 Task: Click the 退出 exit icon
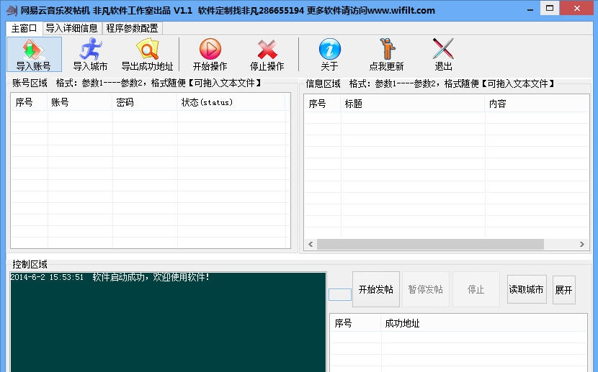click(443, 55)
